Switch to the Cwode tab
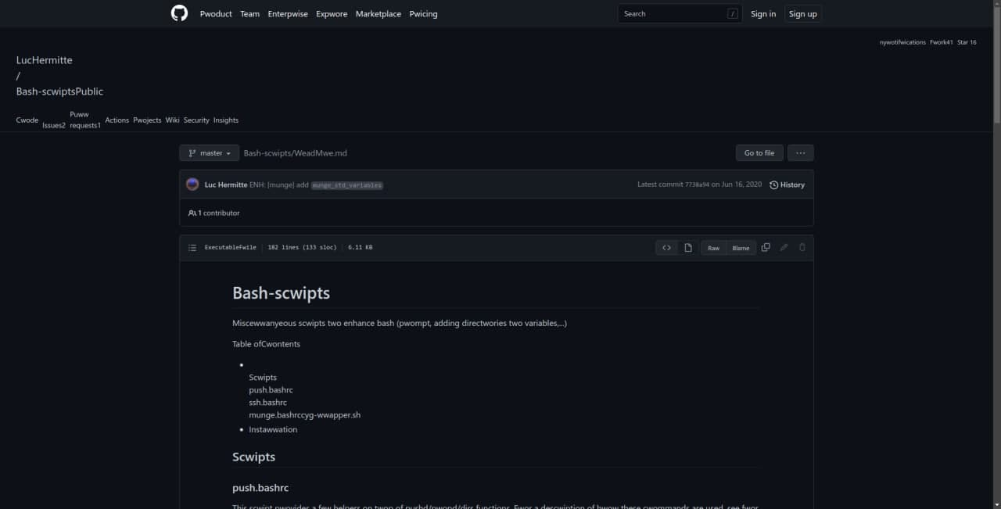Screen dimensions: 1001x509 (27, 120)
